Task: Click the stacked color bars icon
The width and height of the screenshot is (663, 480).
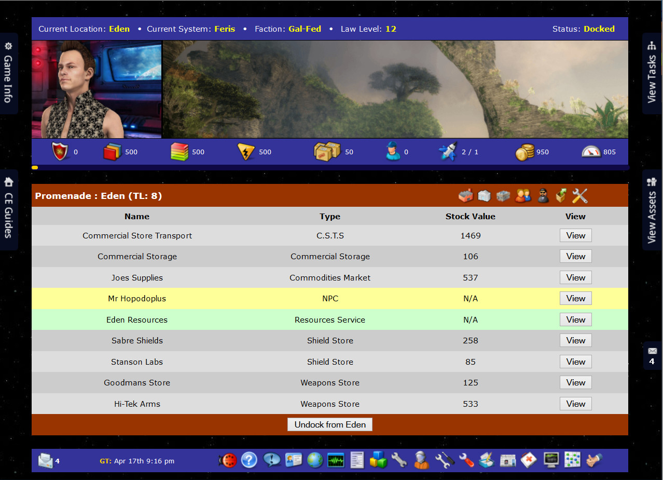Action: point(179,152)
